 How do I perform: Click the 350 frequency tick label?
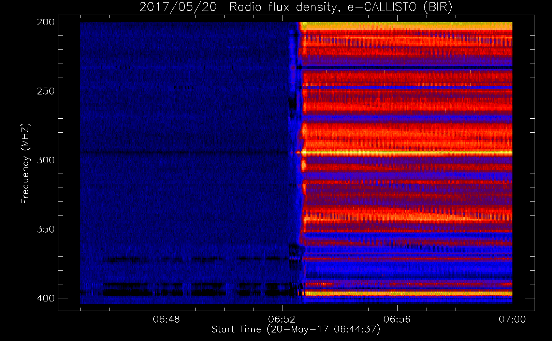[46, 229]
